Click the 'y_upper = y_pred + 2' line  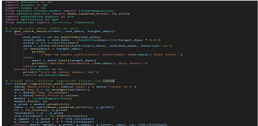point(54,119)
